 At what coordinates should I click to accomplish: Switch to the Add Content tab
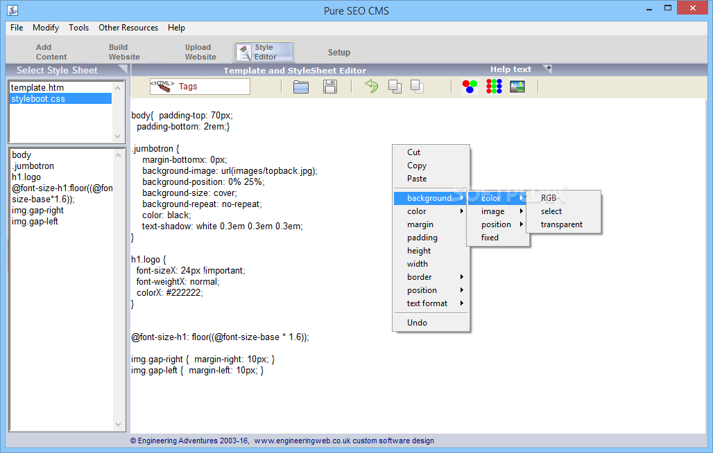pos(51,52)
